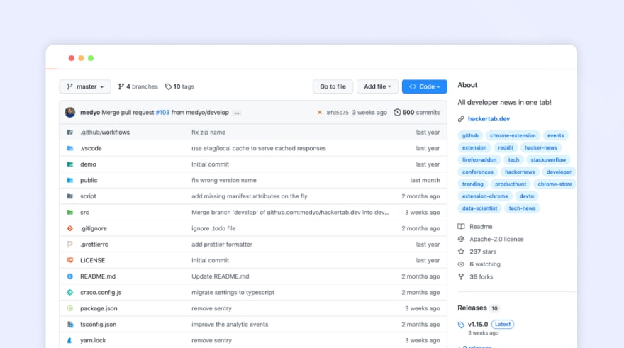Open commit hash 8fd5c75
Screen dimensions: 624x348
(338, 113)
